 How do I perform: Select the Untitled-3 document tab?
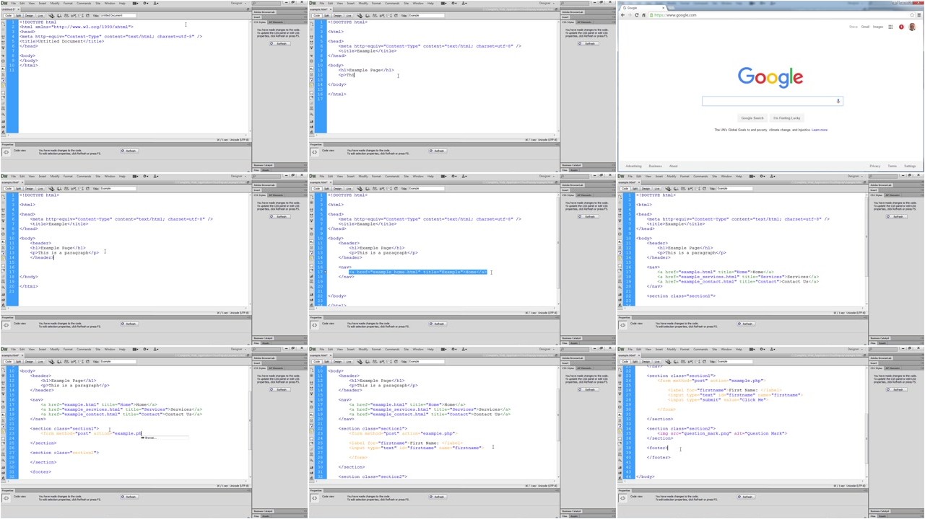(9, 9)
